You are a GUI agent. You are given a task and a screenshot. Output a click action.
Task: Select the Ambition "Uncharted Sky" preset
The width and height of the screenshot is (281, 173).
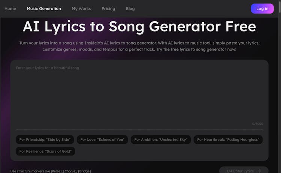tap(161, 140)
